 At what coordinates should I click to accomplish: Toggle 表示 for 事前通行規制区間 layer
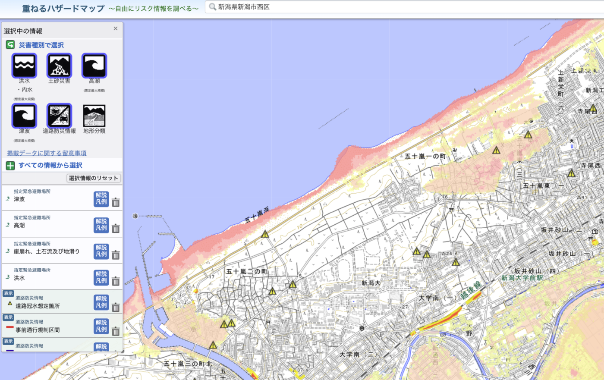tap(8, 317)
